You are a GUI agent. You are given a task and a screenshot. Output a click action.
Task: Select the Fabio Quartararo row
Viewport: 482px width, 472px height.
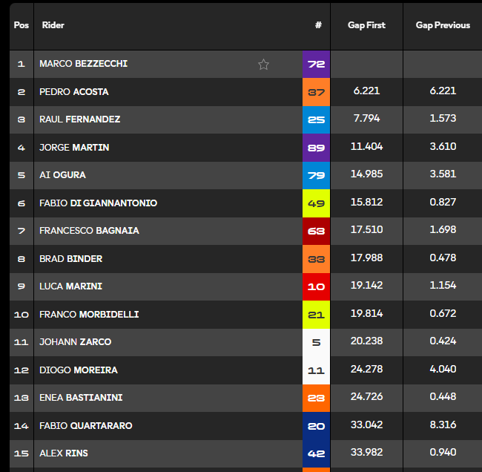pos(84,426)
